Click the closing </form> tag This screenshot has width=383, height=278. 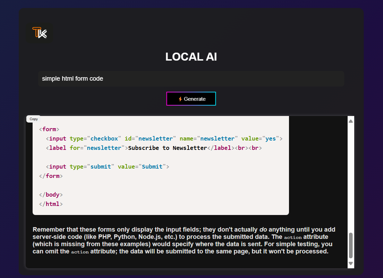click(x=51, y=176)
